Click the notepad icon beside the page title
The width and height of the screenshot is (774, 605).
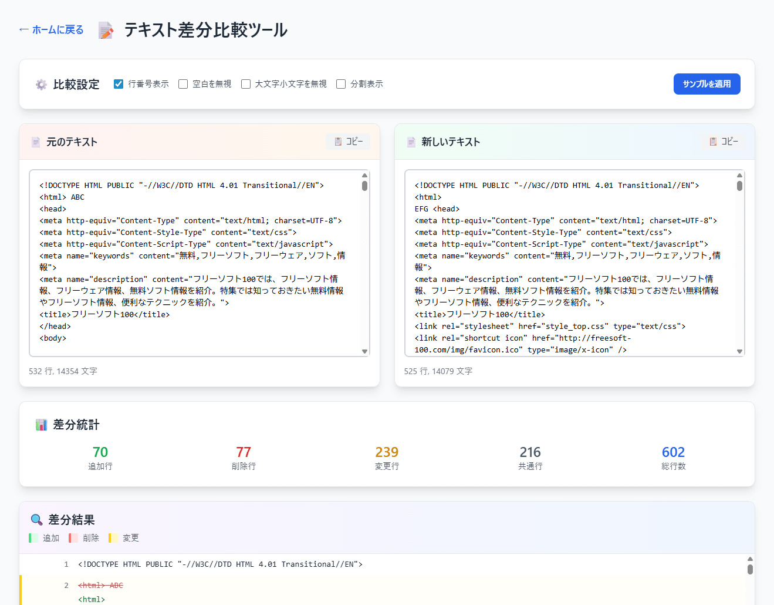[106, 31]
